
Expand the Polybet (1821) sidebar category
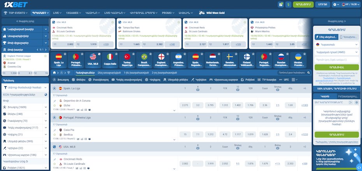tap(46, 168)
